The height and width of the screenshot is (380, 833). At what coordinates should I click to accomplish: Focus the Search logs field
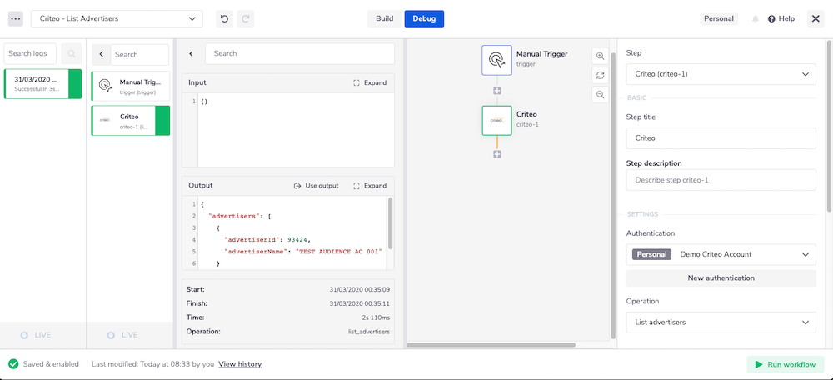point(30,53)
